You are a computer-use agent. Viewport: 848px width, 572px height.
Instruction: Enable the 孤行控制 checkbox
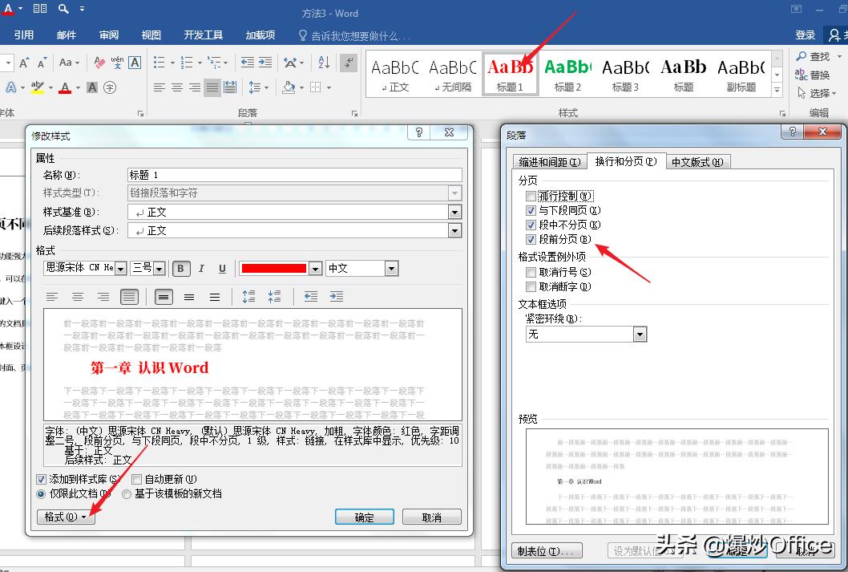click(x=531, y=195)
